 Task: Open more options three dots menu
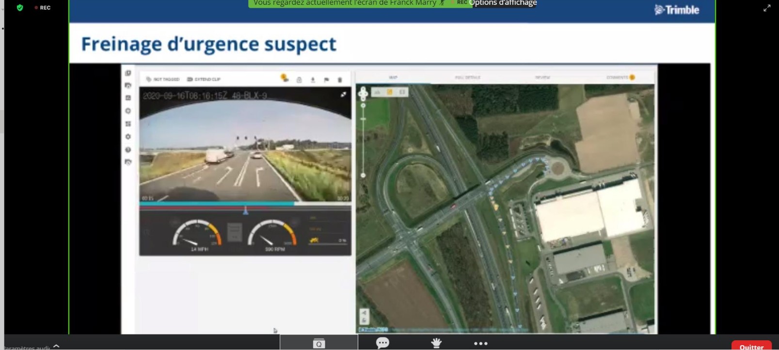coord(480,343)
